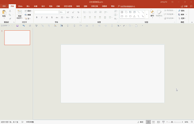Click the Cut scissors icon
Image resolution: width=194 pixels, height=124 pixels.
pos(10,11)
